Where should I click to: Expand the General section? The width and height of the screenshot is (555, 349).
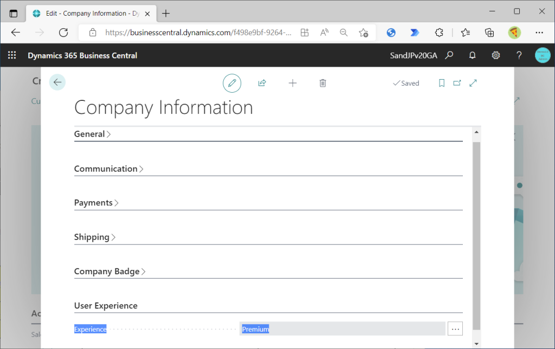(x=92, y=134)
